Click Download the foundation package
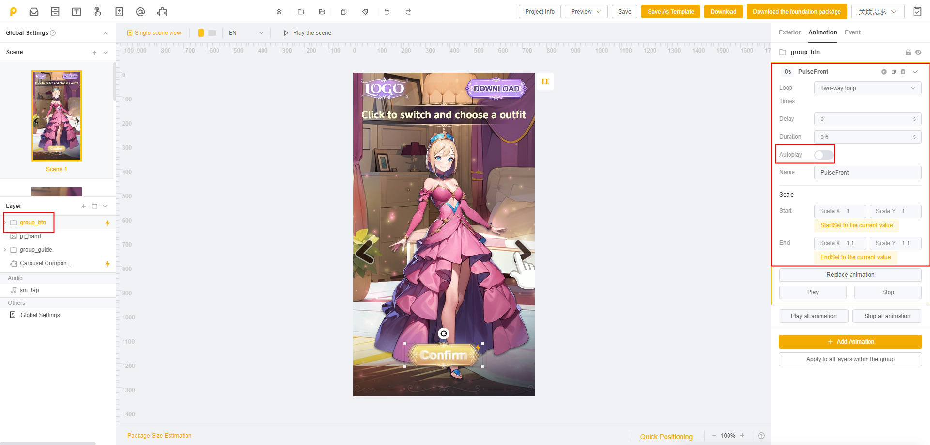Image resolution: width=930 pixels, height=445 pixels. [x=797, y=12]
